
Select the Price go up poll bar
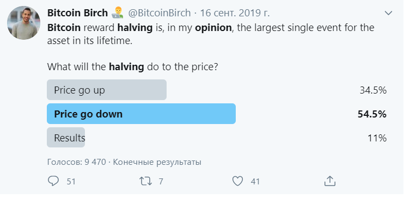pyautogui.click(x=107, y=90)
